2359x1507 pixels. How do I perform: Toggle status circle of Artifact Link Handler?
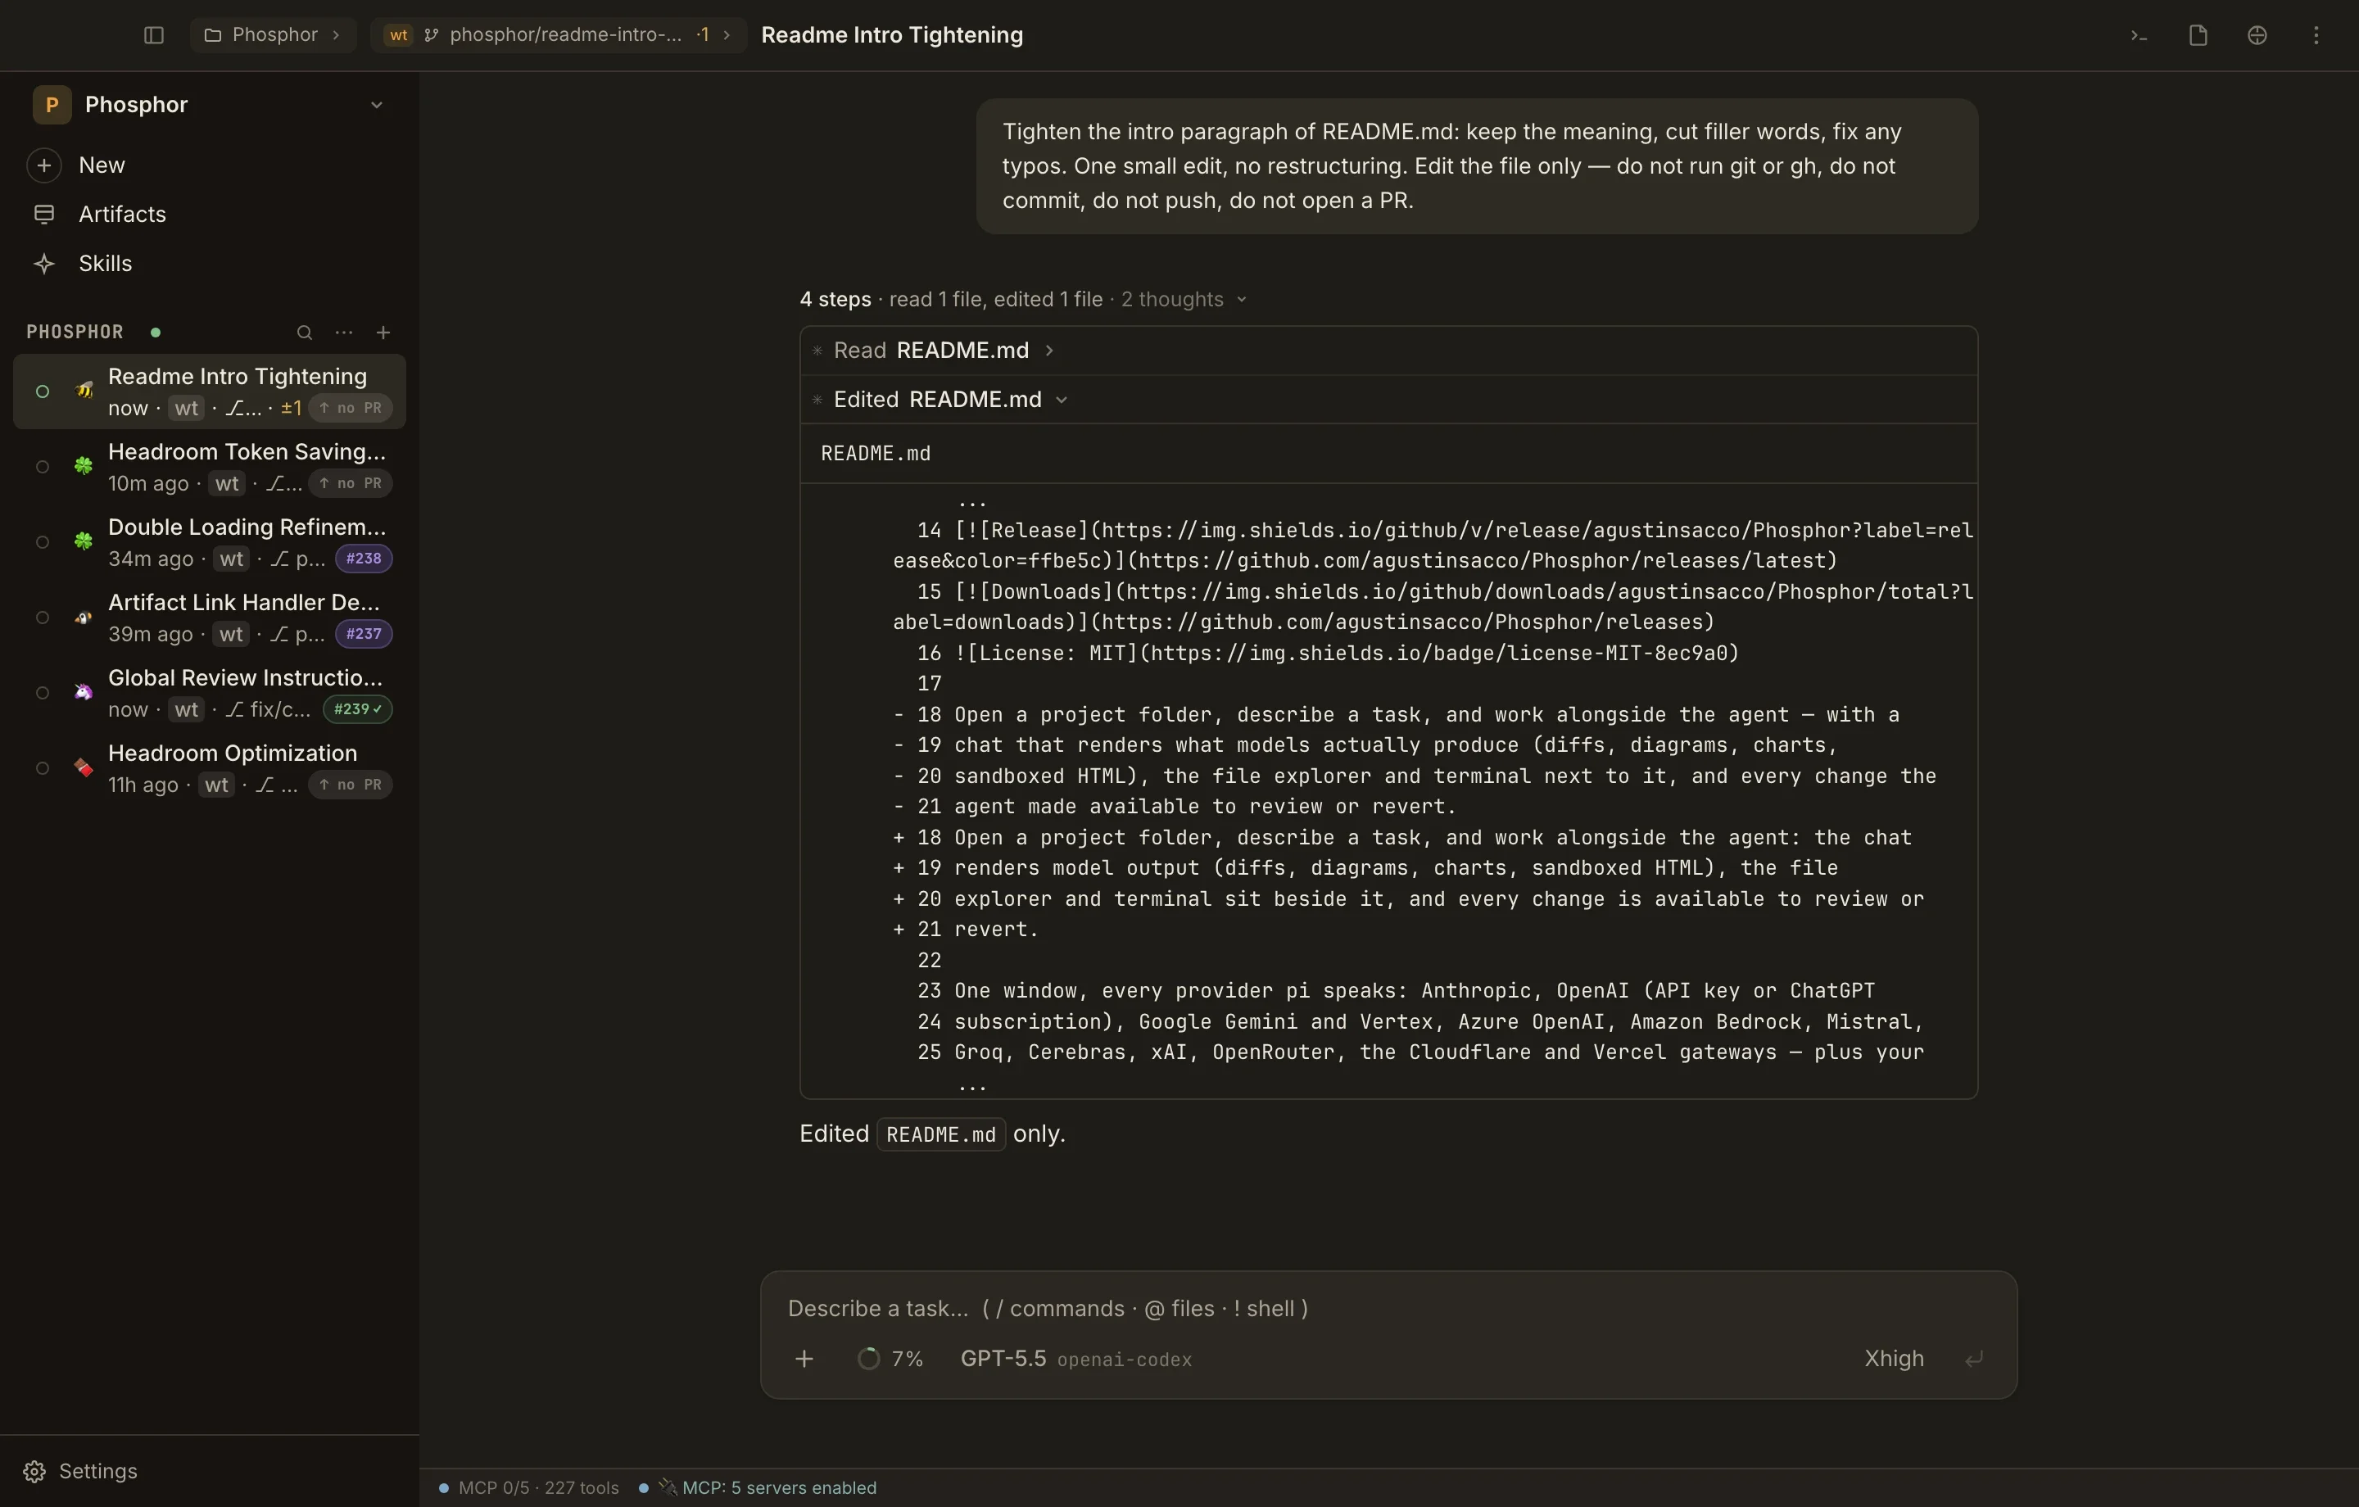[x=42, y=618]
